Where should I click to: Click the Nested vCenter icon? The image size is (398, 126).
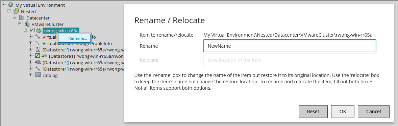[16, 11]
